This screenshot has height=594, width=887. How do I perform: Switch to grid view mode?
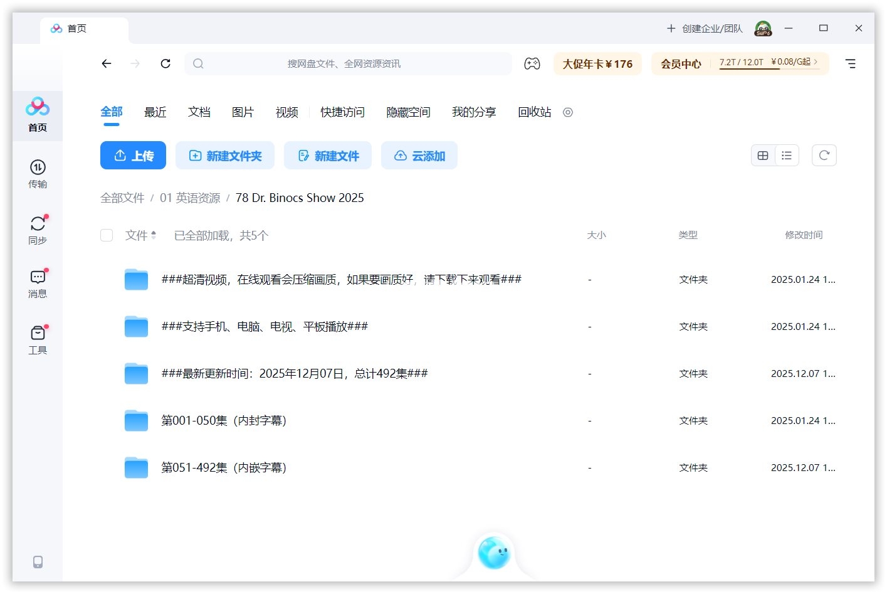click(x=763, y=155)
